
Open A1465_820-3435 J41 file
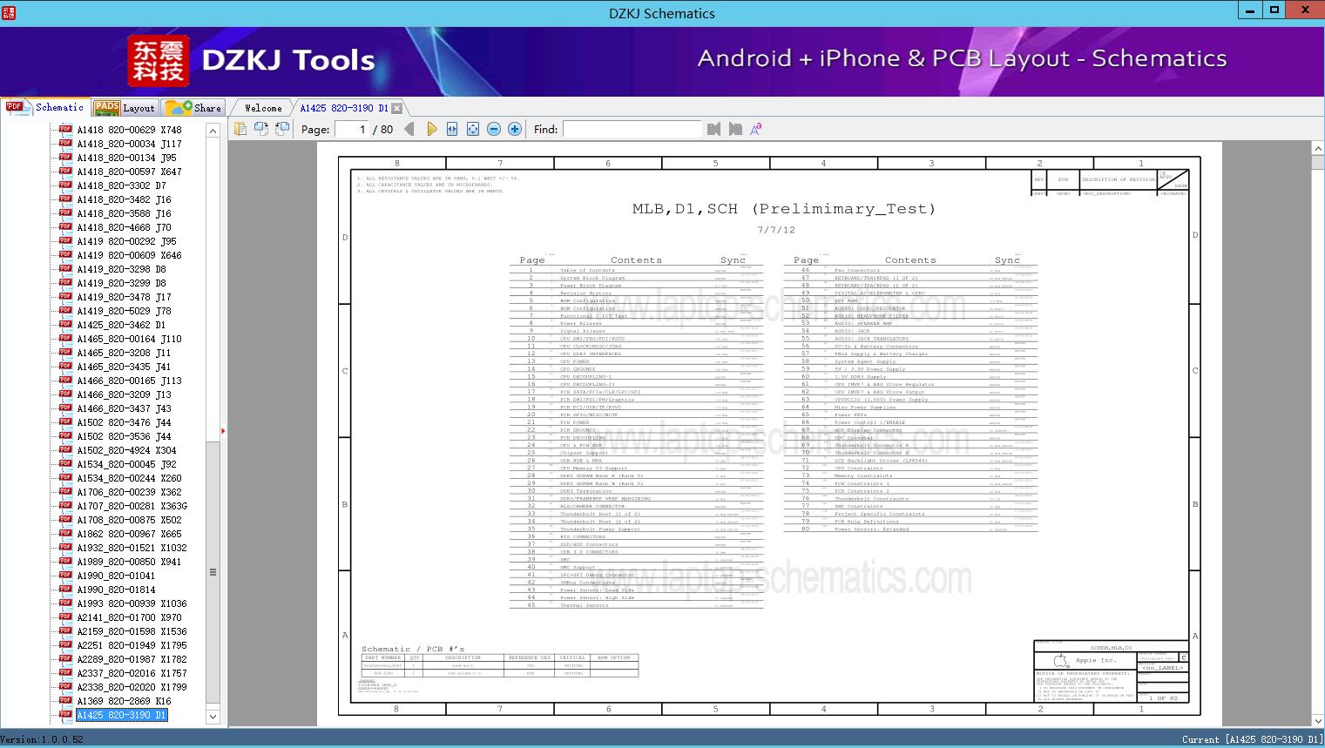coord(124,367)
